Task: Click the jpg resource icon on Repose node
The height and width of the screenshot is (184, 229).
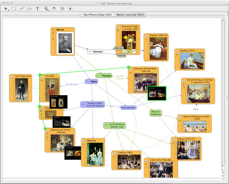Action: (146, 36)
